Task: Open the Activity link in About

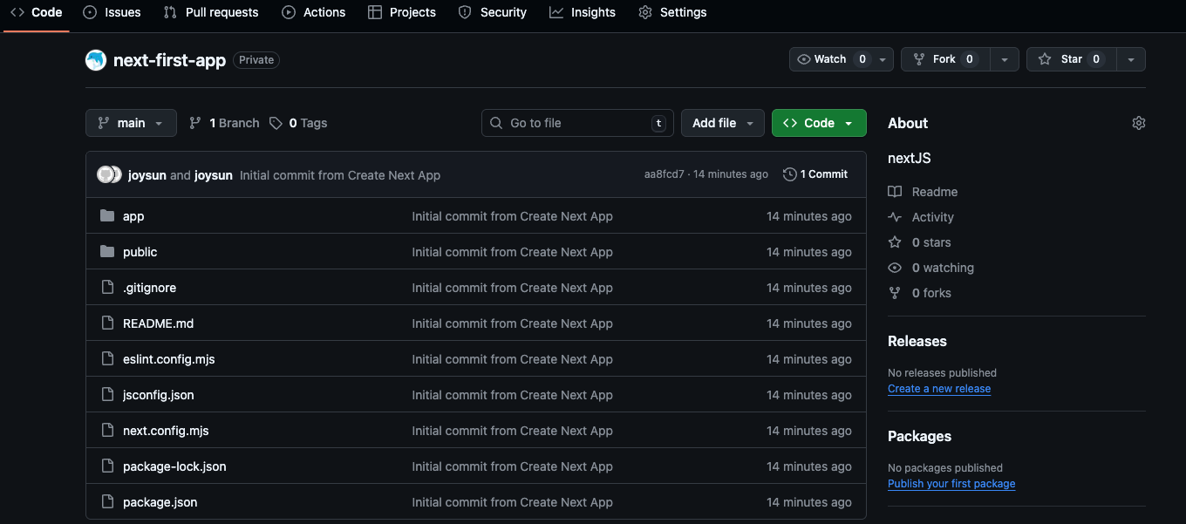Action: click(x=921, y=217)
